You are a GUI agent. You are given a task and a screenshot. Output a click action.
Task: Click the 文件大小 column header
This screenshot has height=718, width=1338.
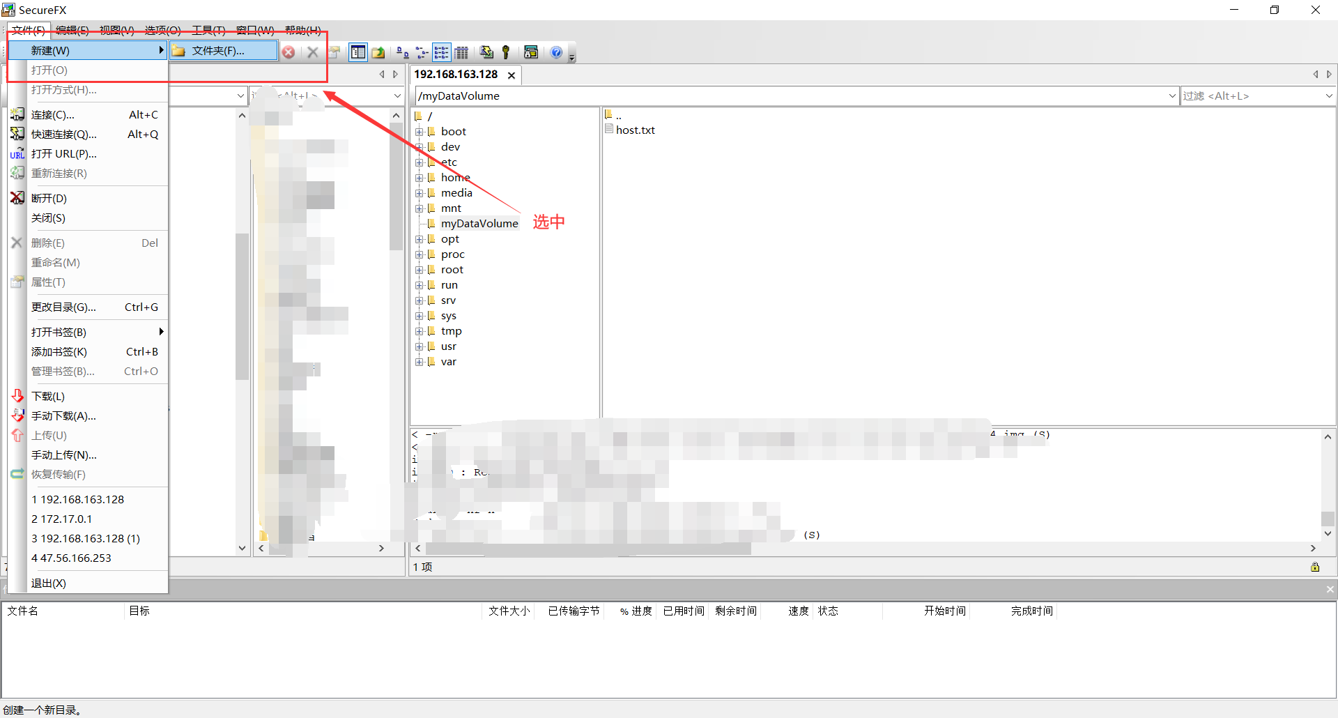coord(509,611)
